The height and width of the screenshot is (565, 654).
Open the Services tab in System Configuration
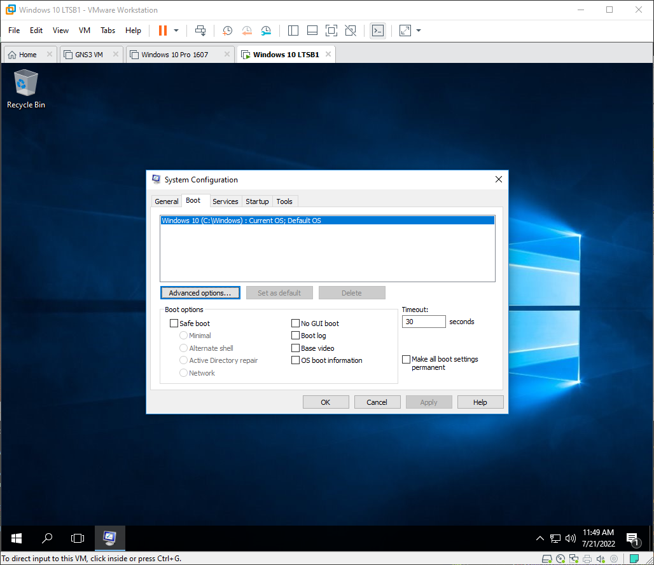point(225,201)
